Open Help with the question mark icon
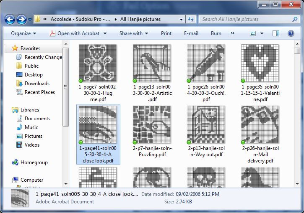Image resolution: width=304 pixels, height=213 pixels. tap(291, 33)
